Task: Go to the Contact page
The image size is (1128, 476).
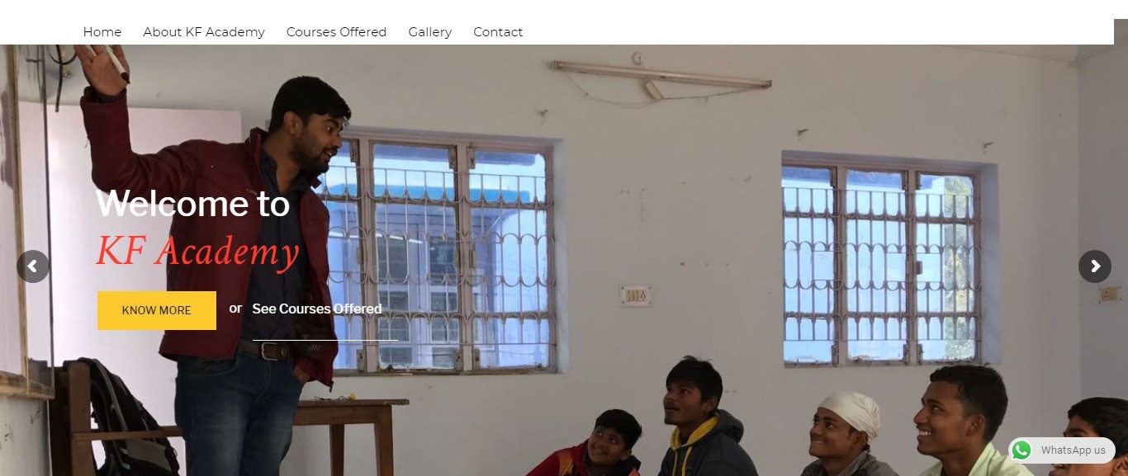Action: coord(498,32)
